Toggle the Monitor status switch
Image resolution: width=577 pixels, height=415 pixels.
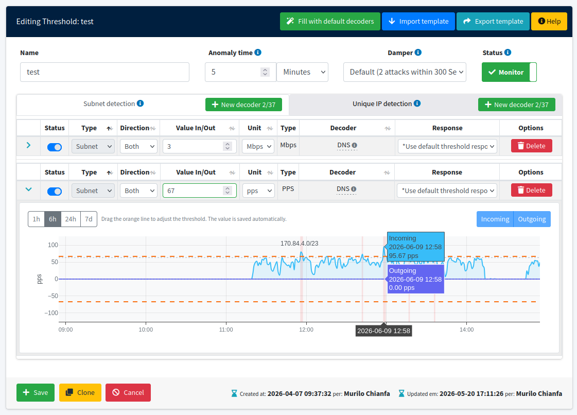tap(509, 72)
